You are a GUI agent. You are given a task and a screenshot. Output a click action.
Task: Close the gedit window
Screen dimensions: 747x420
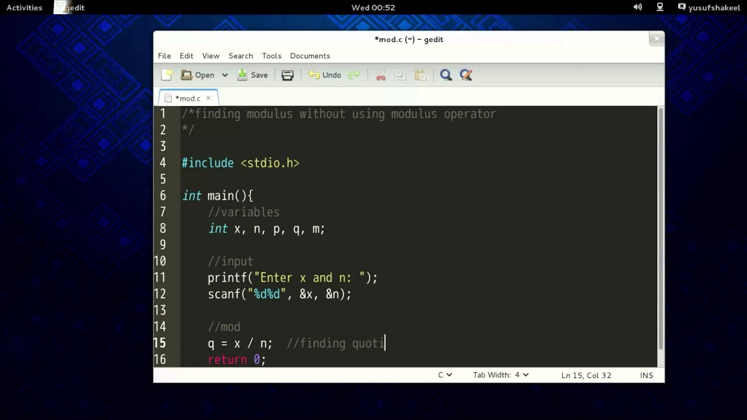pyautogui.click(x=657, y=39)
